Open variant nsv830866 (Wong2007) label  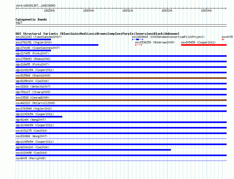coord(32,136)
